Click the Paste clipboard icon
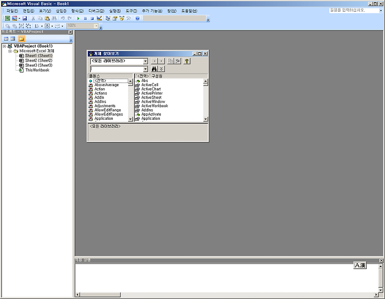The image size is (385, 299). click(x=47, y=18)
